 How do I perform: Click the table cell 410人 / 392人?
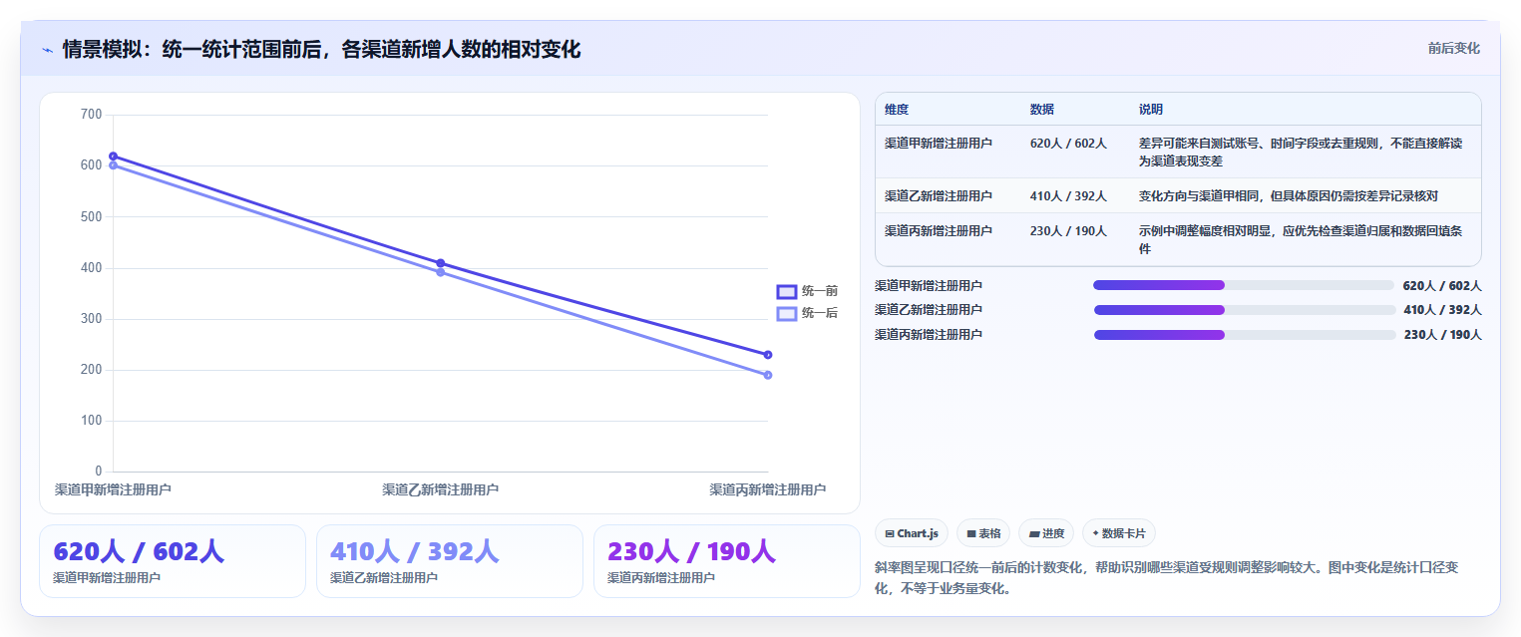click(1068, 196)
